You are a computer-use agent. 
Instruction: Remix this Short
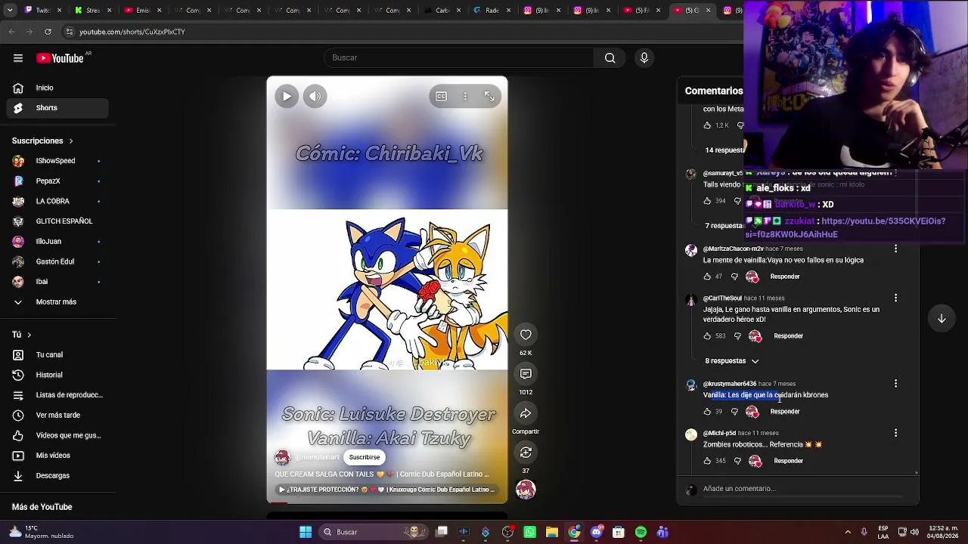pos(526,453)
